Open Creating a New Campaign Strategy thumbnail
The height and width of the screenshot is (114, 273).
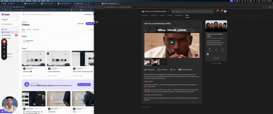click(x=83, y=59)
